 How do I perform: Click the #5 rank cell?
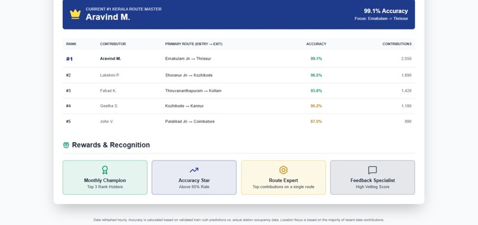coord(68,121)
